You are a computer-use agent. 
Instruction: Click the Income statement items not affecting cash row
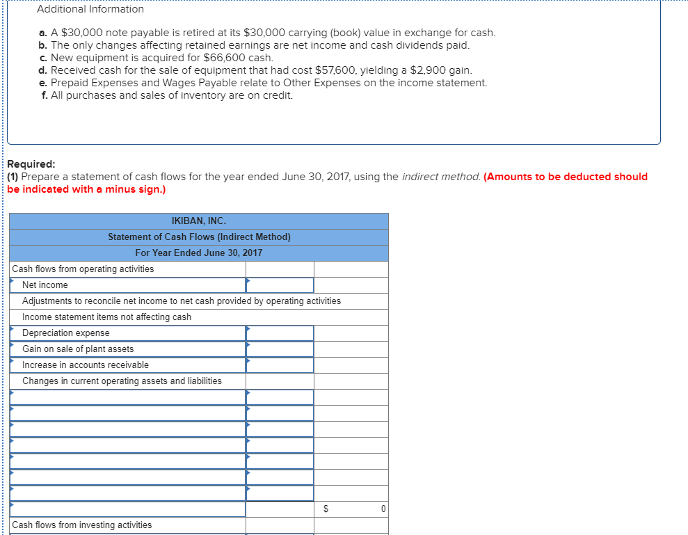pos(199,317)
